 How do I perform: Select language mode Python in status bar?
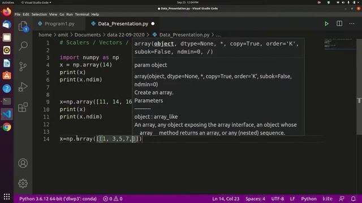(309, 198)
